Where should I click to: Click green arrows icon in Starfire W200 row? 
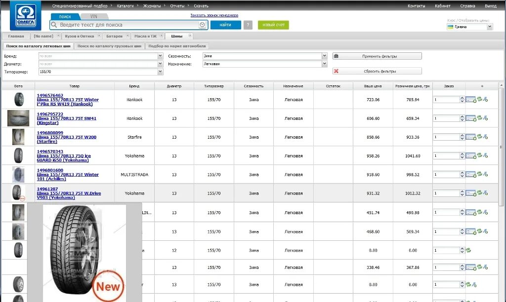click(479, 137)
